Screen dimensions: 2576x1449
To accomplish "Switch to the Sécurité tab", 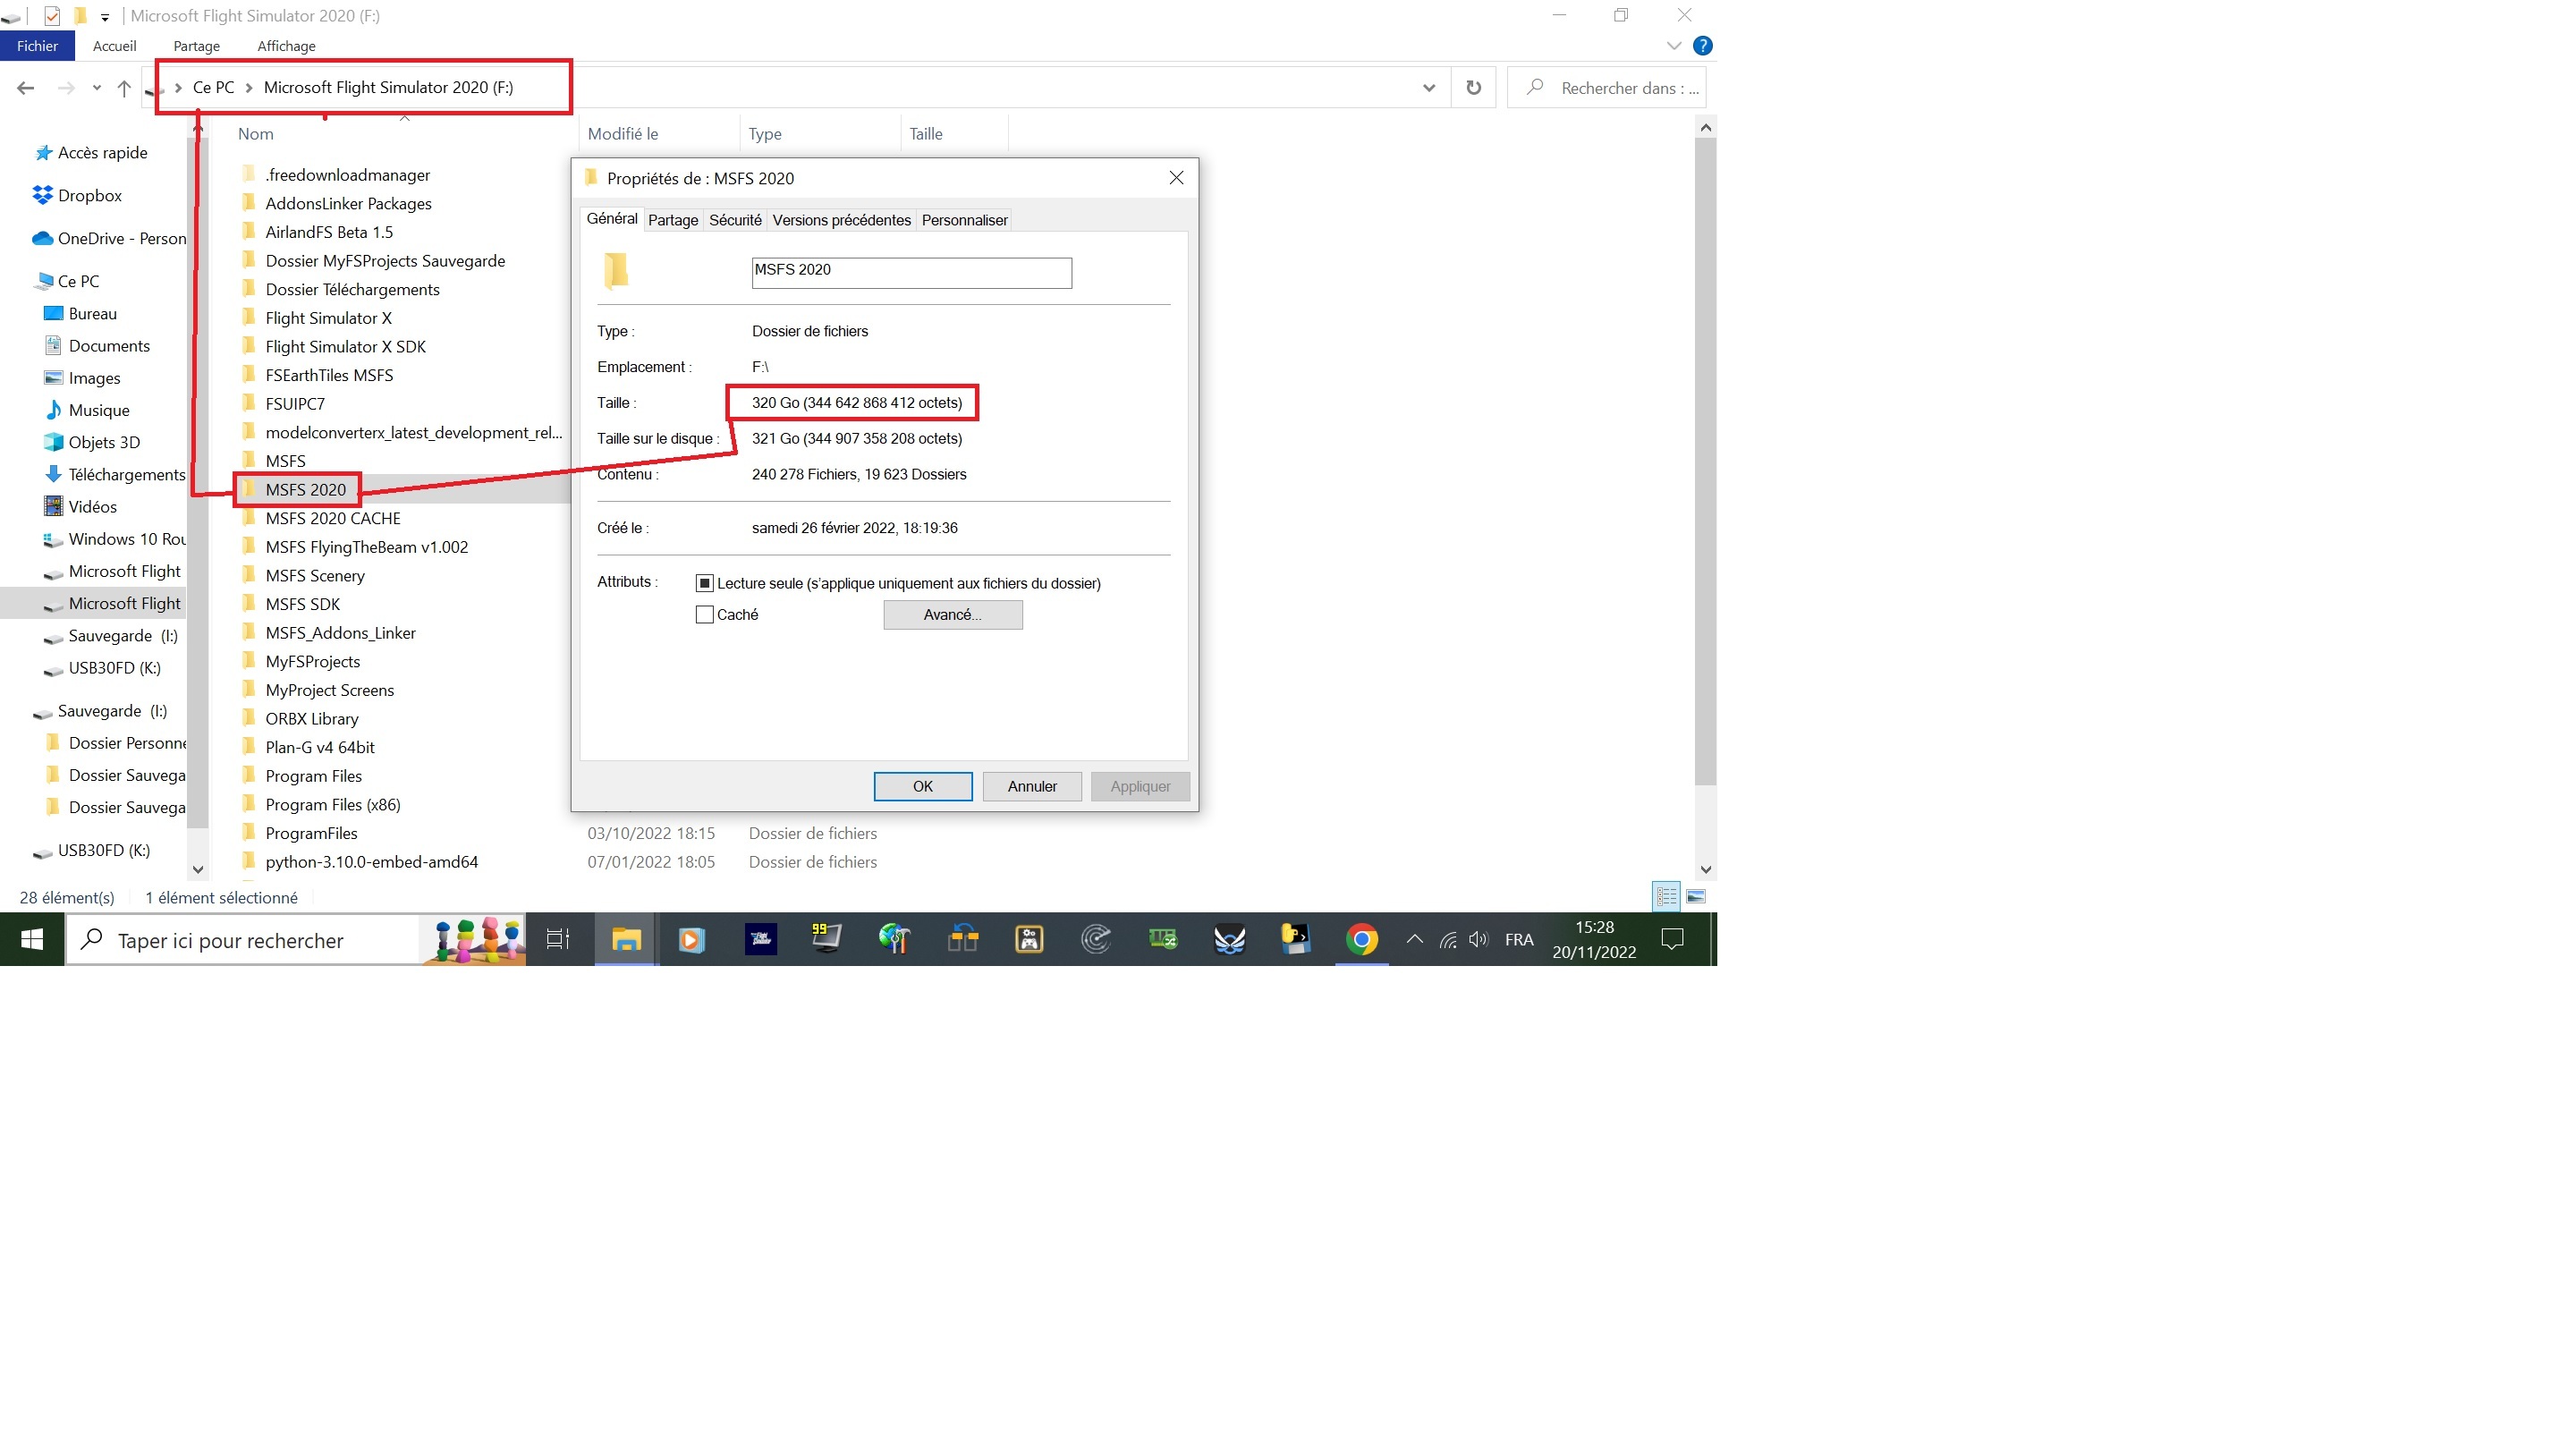I will pos(735,220).
